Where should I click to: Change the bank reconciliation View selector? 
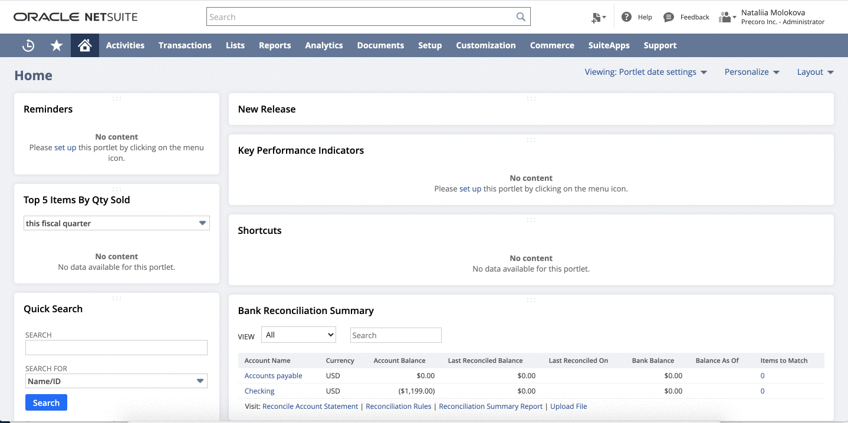[298, 335]
